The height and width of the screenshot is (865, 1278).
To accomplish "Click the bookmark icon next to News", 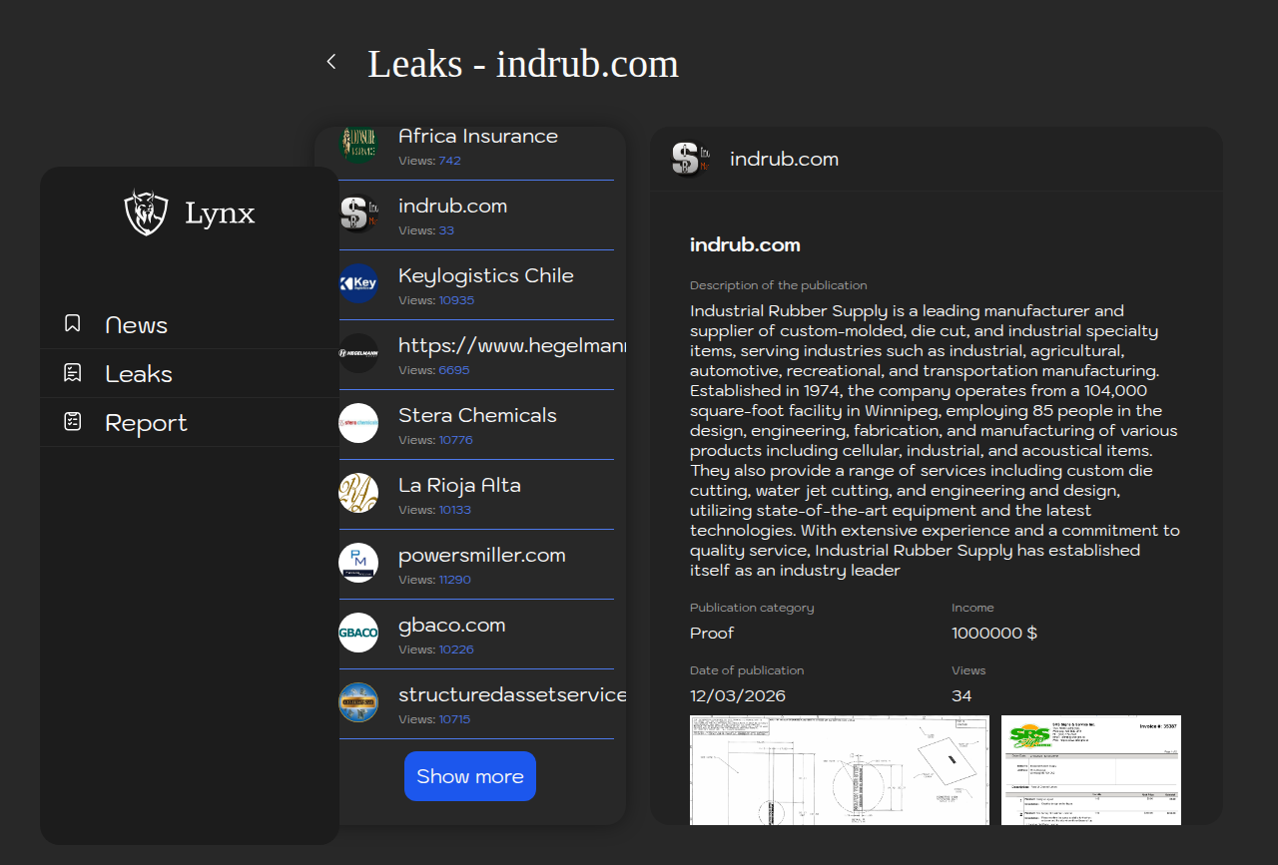I will [73, 323].
